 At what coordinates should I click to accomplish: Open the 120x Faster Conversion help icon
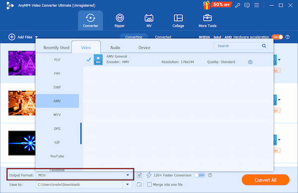210,175
